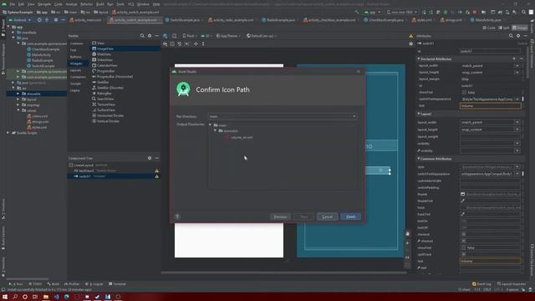Switch to styles.xml editor tab
Viewport: 535px width, 301px height.
click(421, 20)
